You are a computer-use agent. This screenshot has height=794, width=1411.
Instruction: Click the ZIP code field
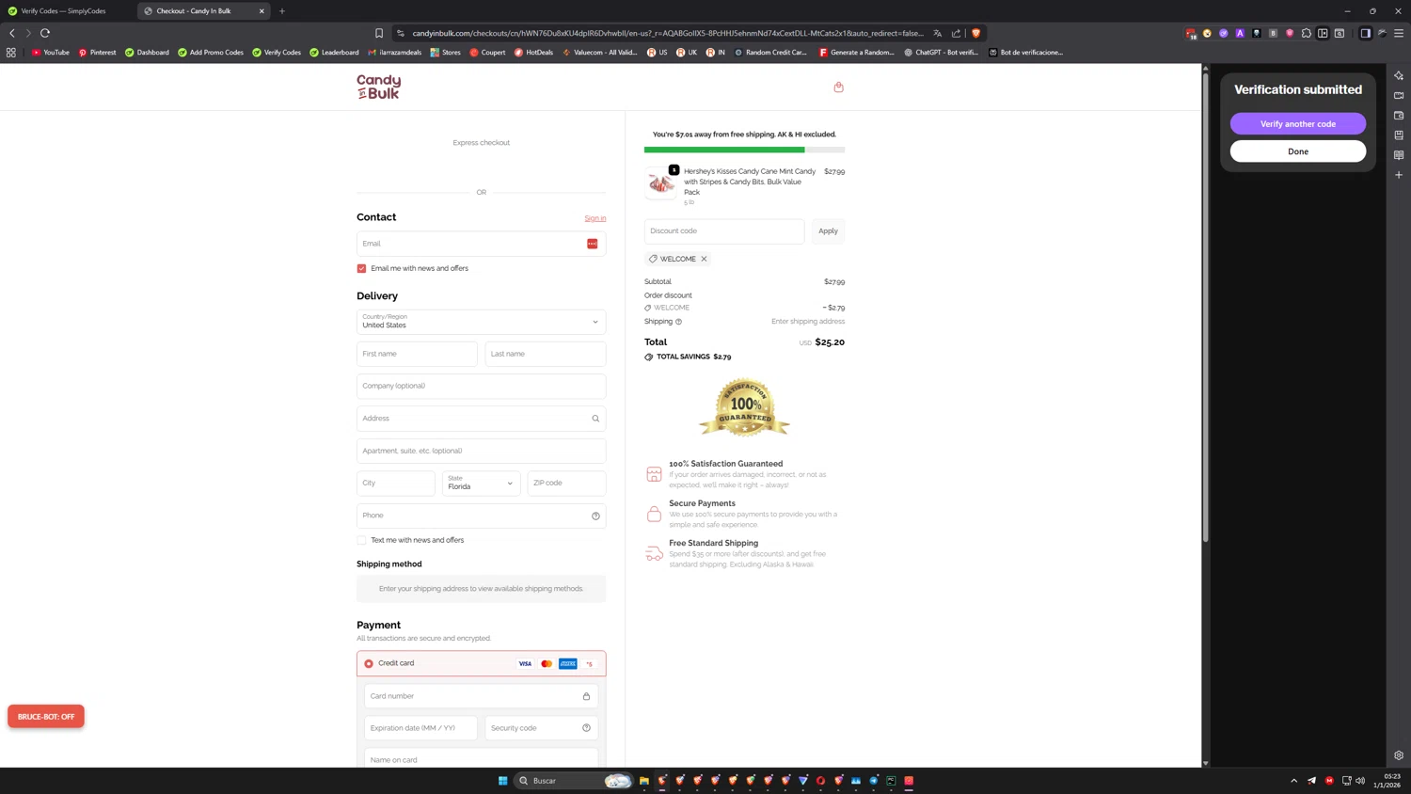pyautogui.click(x=566, y=484)
